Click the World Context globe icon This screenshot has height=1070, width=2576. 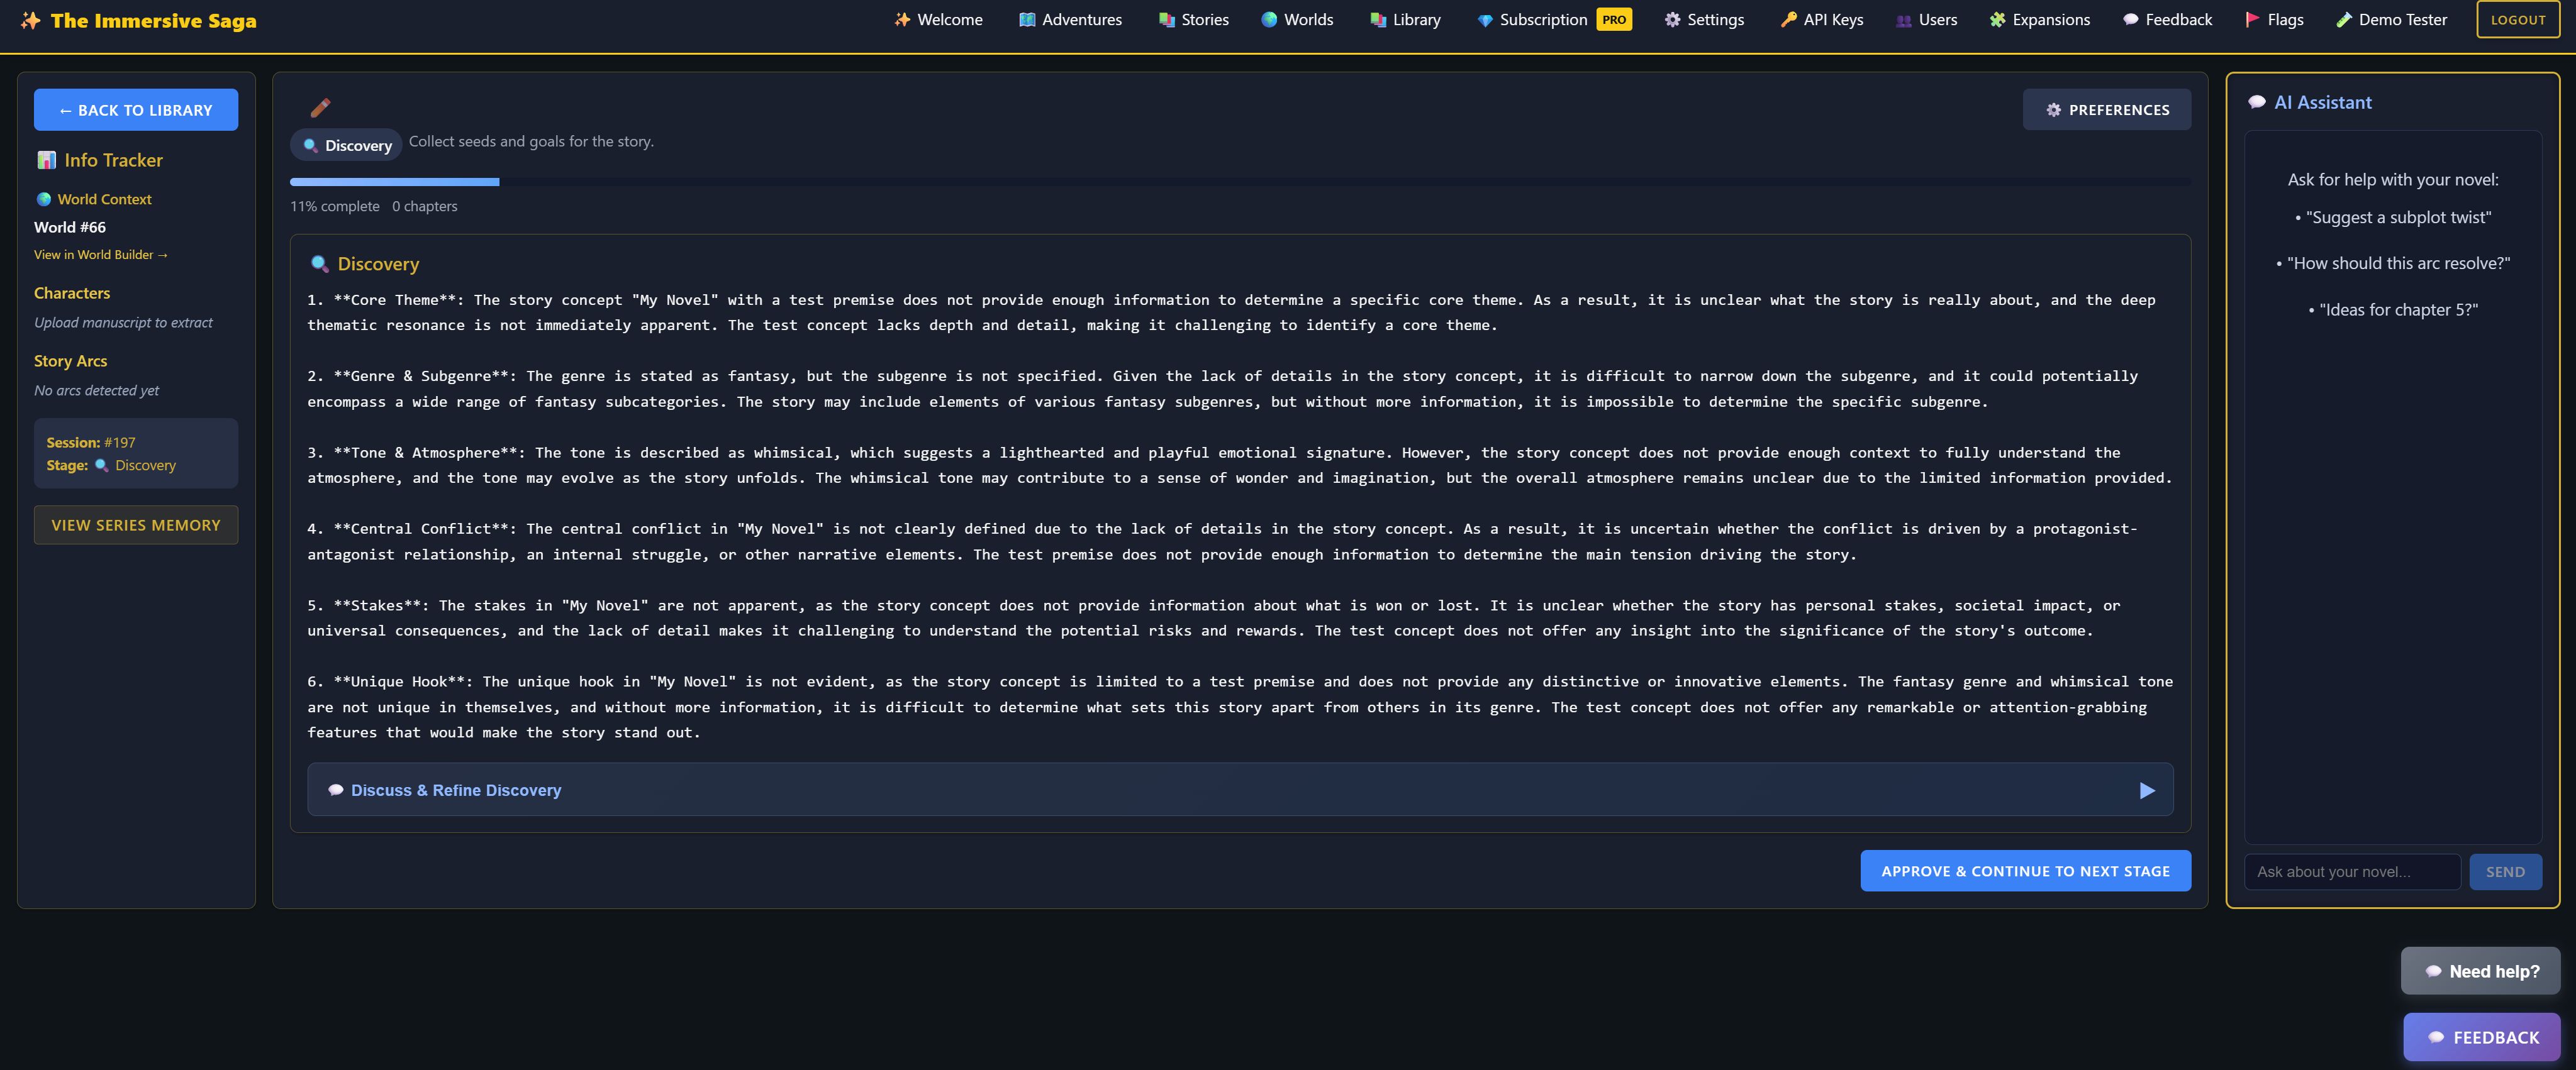pos(44,199)
